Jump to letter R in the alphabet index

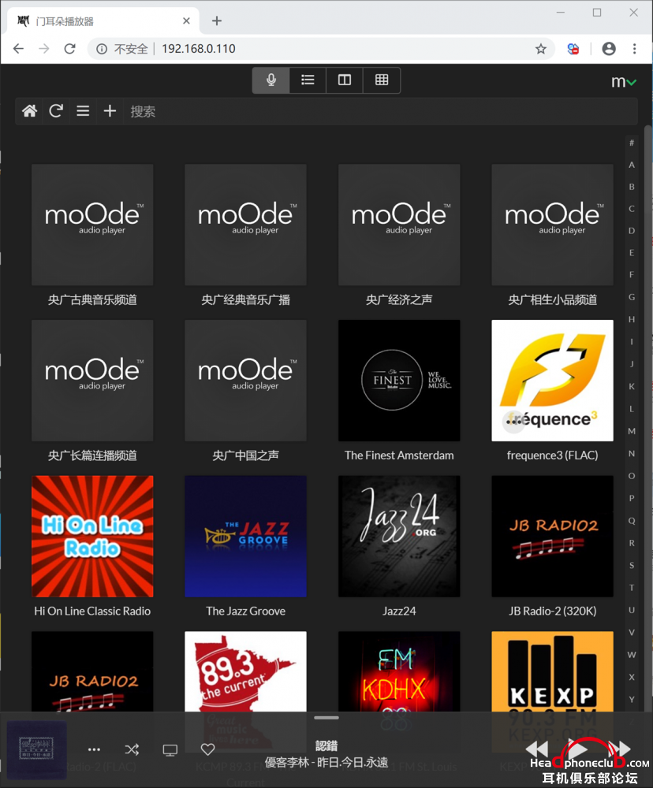tap(632, 543)
